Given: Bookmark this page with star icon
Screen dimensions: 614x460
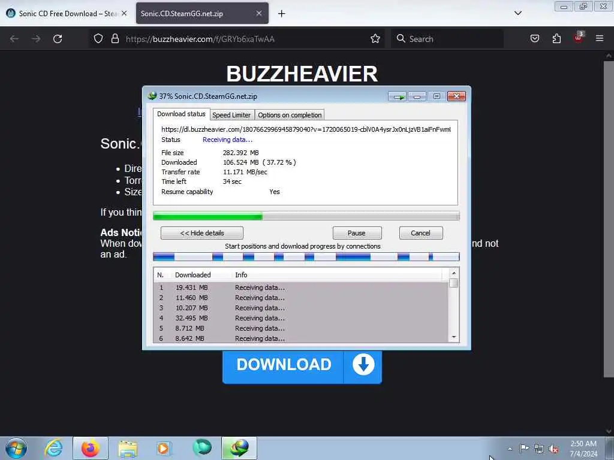Looking at the screenshot, I should pos(375,38).
